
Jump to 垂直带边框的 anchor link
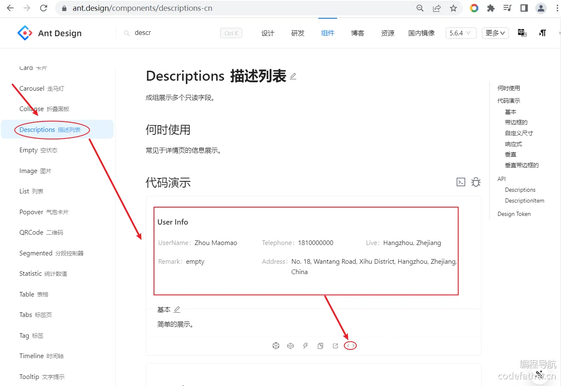[522, 165]
